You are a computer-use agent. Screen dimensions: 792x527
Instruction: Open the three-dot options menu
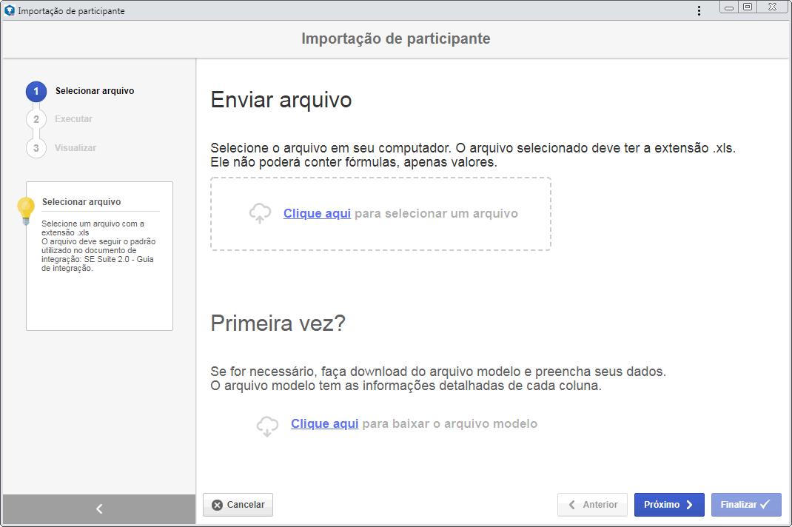(699, 10)
